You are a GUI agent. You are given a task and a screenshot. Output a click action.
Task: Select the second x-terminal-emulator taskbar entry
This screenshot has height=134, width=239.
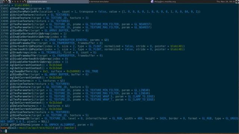119,1
